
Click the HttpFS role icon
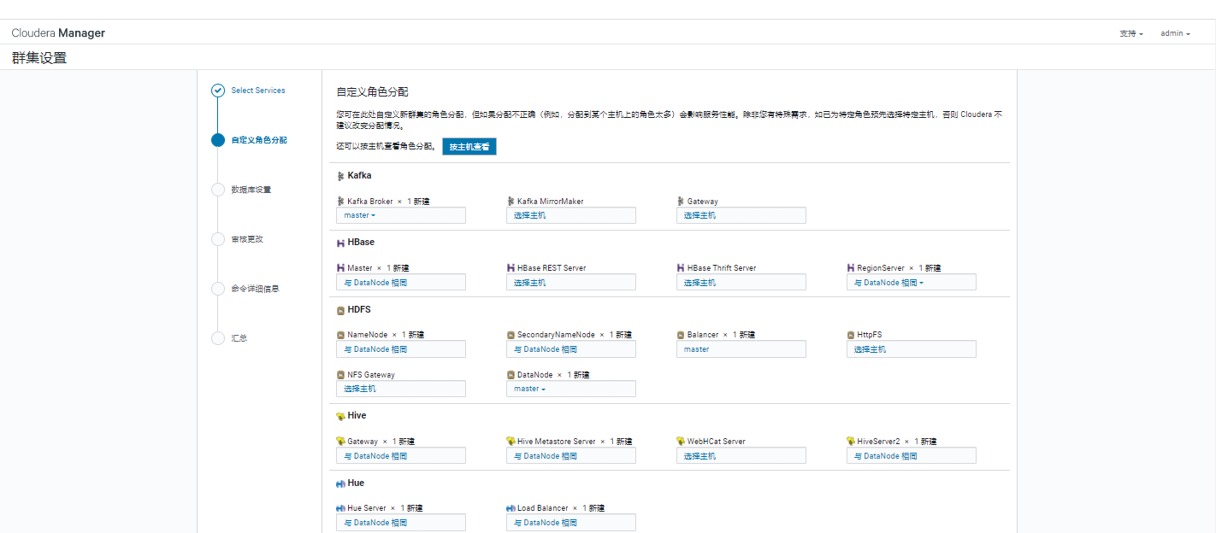[x=851, y=335]
